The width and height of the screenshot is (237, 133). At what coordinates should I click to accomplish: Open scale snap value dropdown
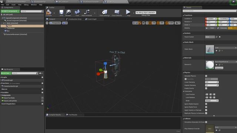[171, 23]
